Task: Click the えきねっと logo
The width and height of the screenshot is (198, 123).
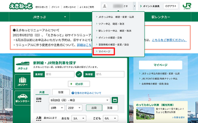Action: (x=21, y=6)
